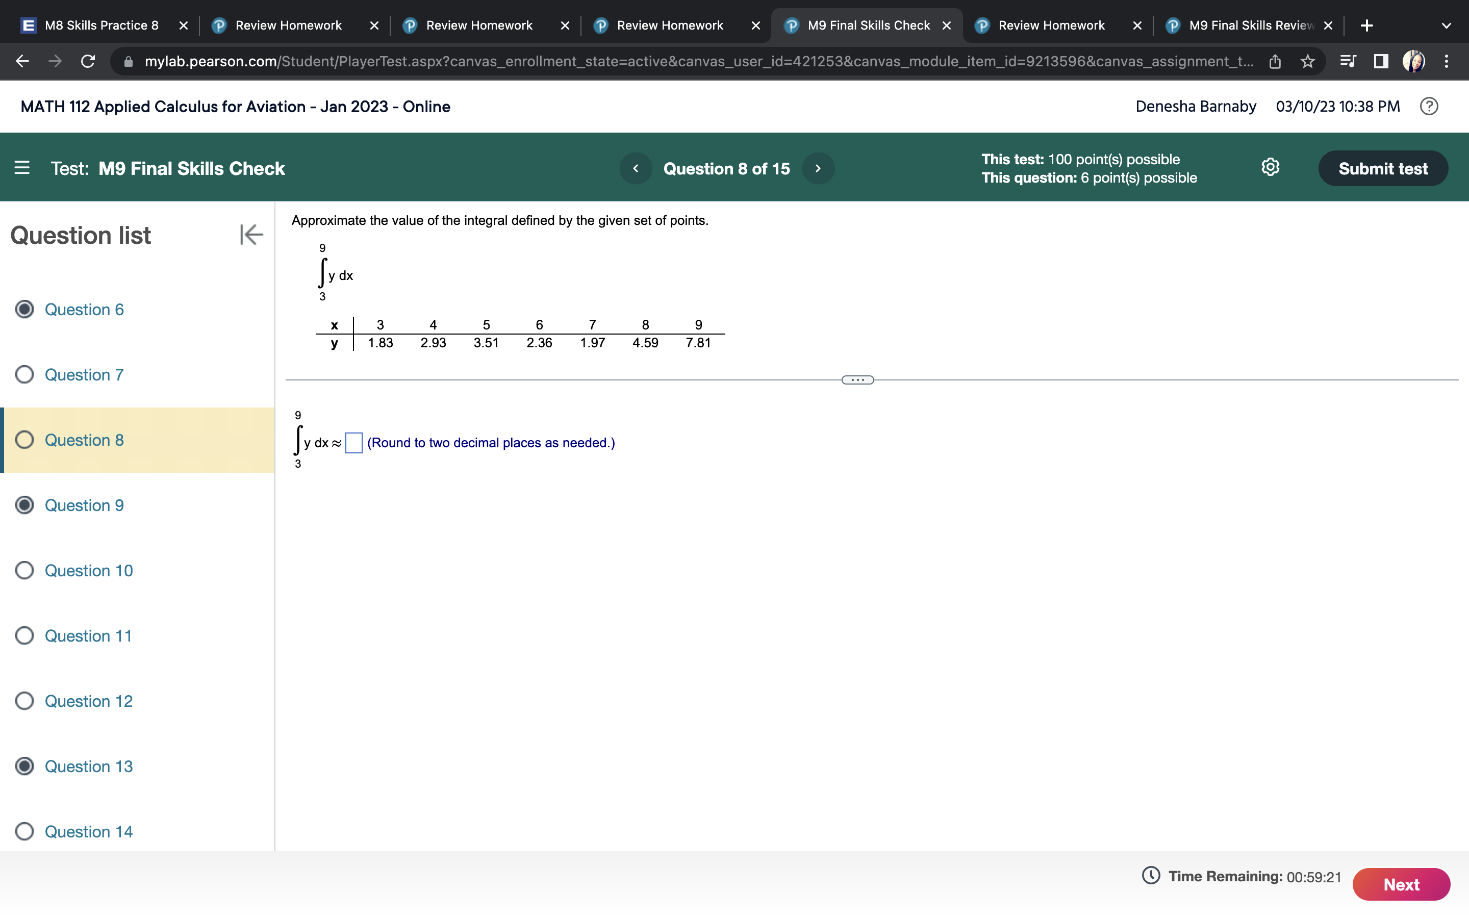Go to previous question arrow
Viewport: 1469px width, 918px height.
click(x=636, y=168)
